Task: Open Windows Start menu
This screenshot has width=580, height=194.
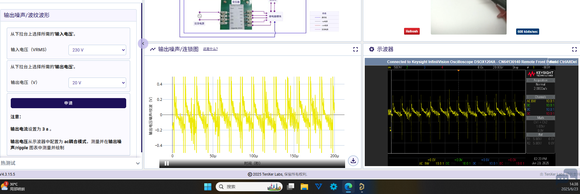Action: coord(208,187)
